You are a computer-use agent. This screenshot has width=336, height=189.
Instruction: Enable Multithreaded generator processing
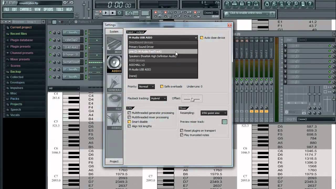129,113
